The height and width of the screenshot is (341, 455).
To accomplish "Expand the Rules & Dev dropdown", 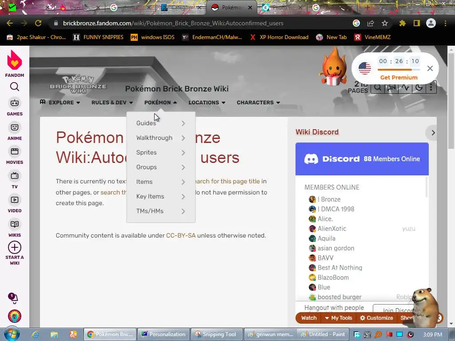I will pyautogui.click(x=112, y=103).
